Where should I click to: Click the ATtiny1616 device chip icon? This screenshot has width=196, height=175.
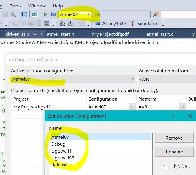click(x=98, y=23)
